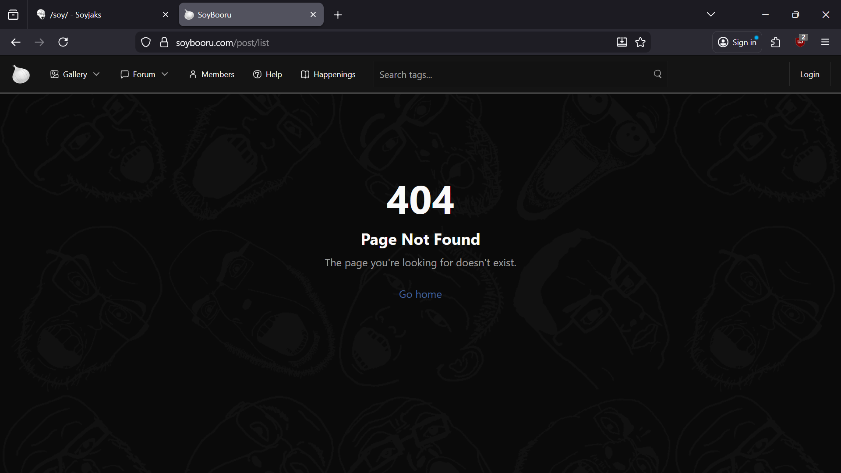Viewport: 841px width, 473px height.
Task: Click the tracking protection shield icon
Action: click(x=146, y=42)
